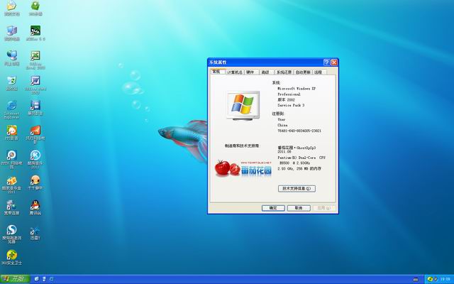Click the 'Professional' text line
The width and height of the screenshot is (454, 284).
(289, 94)
